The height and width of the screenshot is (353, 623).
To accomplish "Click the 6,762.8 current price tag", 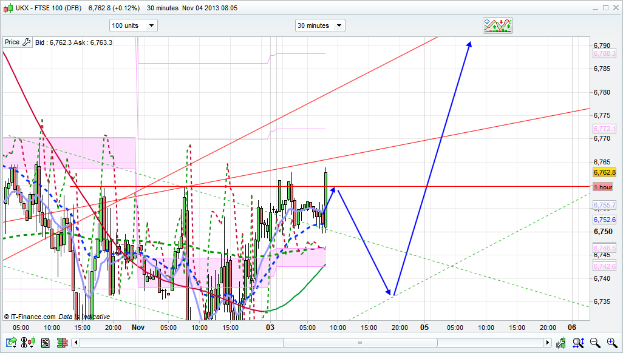I will click(604, 172).
